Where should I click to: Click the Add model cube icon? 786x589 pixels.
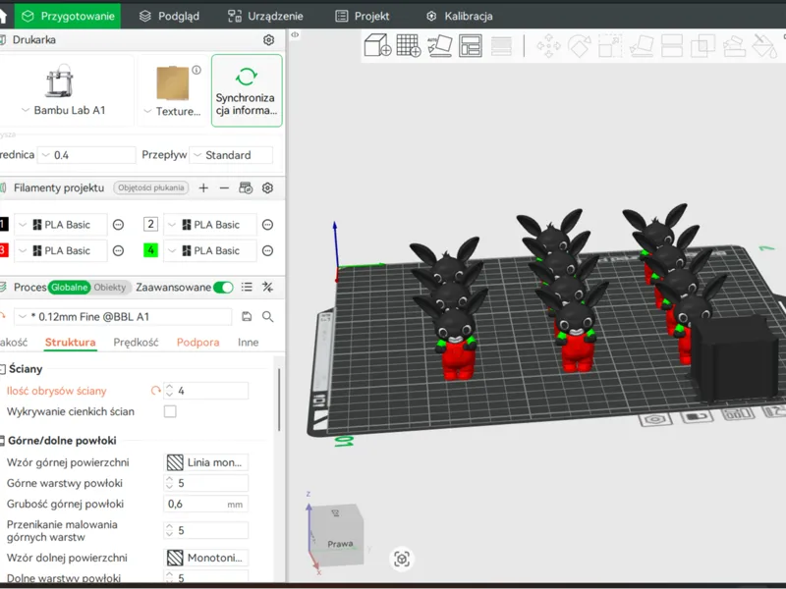pyautogui.click(x=377, y=45)
